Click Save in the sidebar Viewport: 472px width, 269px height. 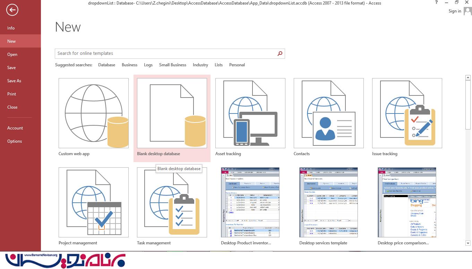click(20, 68)
